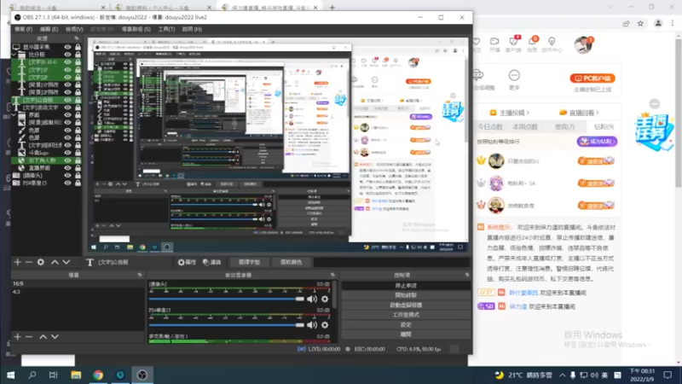
Task: Move selected source down in sources list
Action: coord(66,262)
